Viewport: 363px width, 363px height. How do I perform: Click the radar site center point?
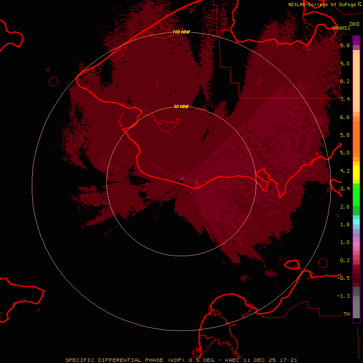click(x=181, y=181)
